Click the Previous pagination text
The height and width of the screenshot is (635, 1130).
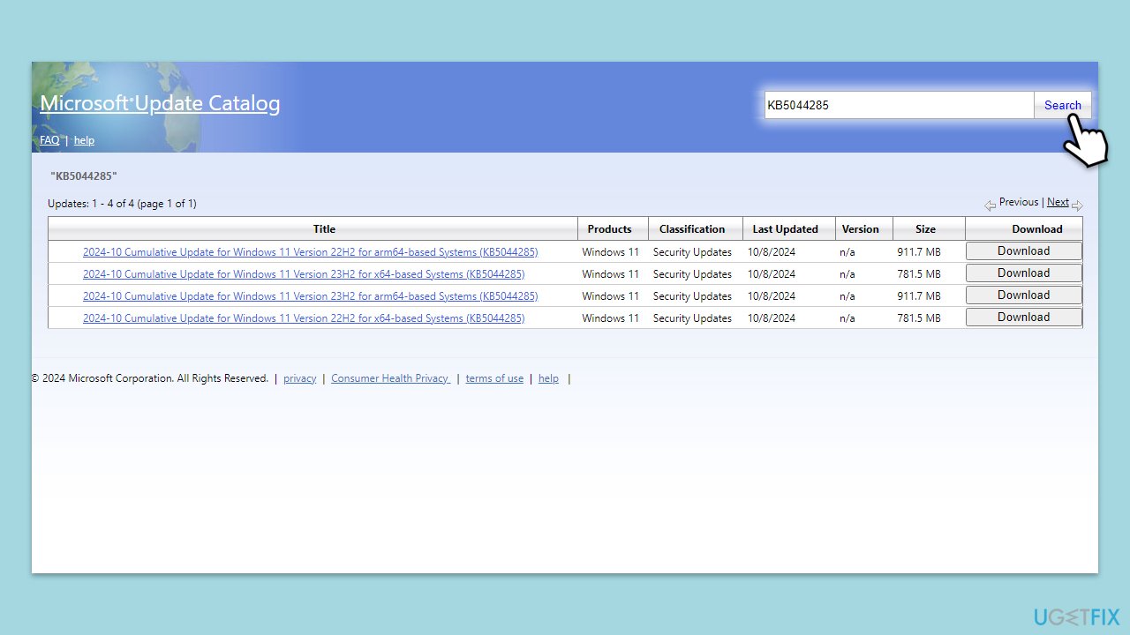(x=1019, y=202)
